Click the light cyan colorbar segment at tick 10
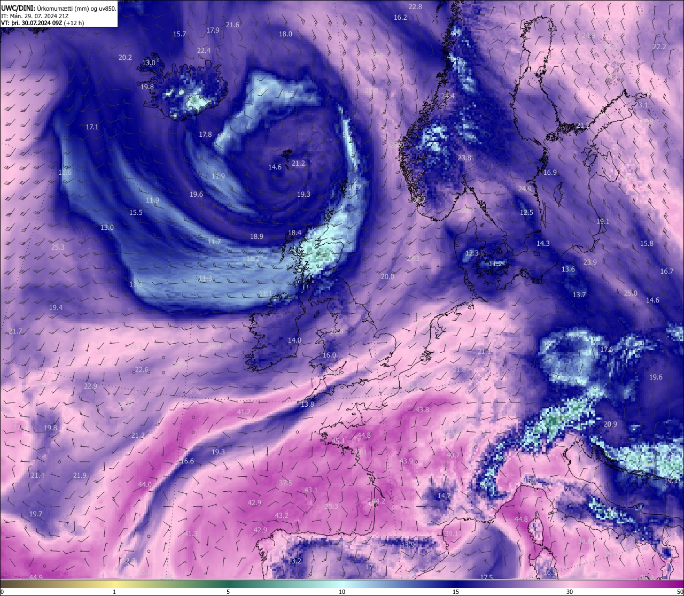The height and width of the screenshot is (596, 684). [x=342, y=584]
